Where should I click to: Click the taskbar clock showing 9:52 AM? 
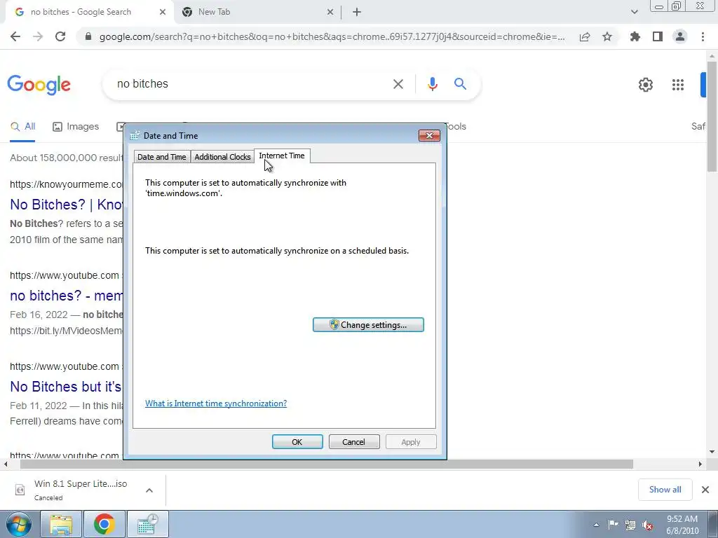click(682, 525)
